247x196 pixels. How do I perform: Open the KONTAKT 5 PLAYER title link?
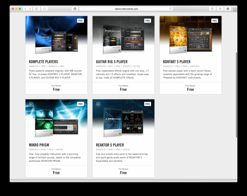[177, 62]
